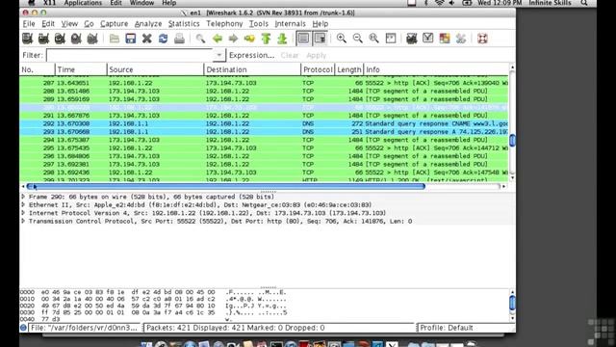Sort packets by the Source column
The image size is (616, 347).
[155, 69]
